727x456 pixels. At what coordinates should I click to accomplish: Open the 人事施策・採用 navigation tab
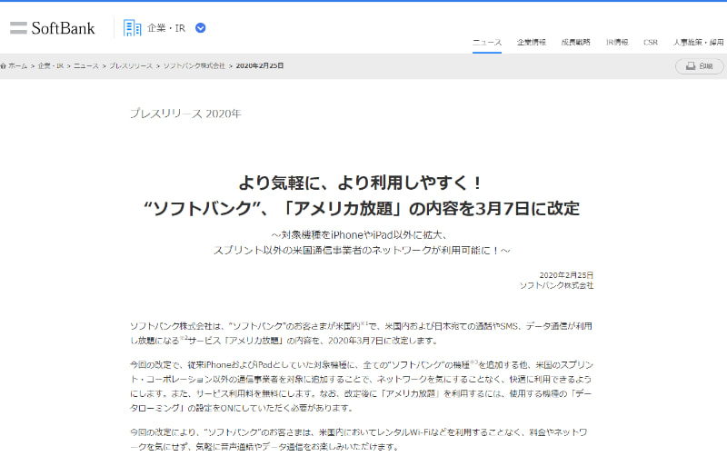pos(698,42)
